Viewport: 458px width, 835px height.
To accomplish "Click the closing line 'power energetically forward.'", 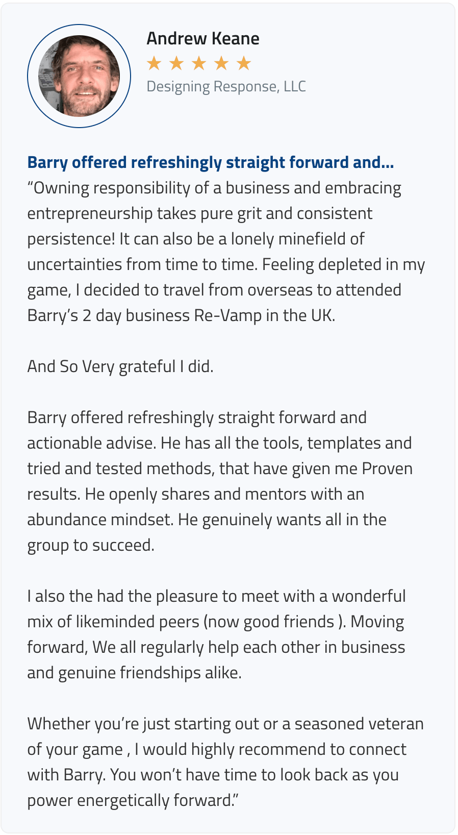I will click(x=133, y=800).
